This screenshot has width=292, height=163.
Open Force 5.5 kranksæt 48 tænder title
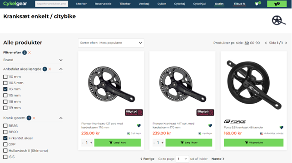point(243,128)
